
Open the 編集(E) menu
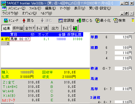[50, 8]
